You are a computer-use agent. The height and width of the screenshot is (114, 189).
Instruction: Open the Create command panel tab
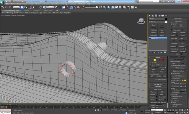150,16
